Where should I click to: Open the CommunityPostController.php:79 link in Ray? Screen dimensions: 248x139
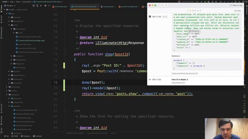point(184,73)
